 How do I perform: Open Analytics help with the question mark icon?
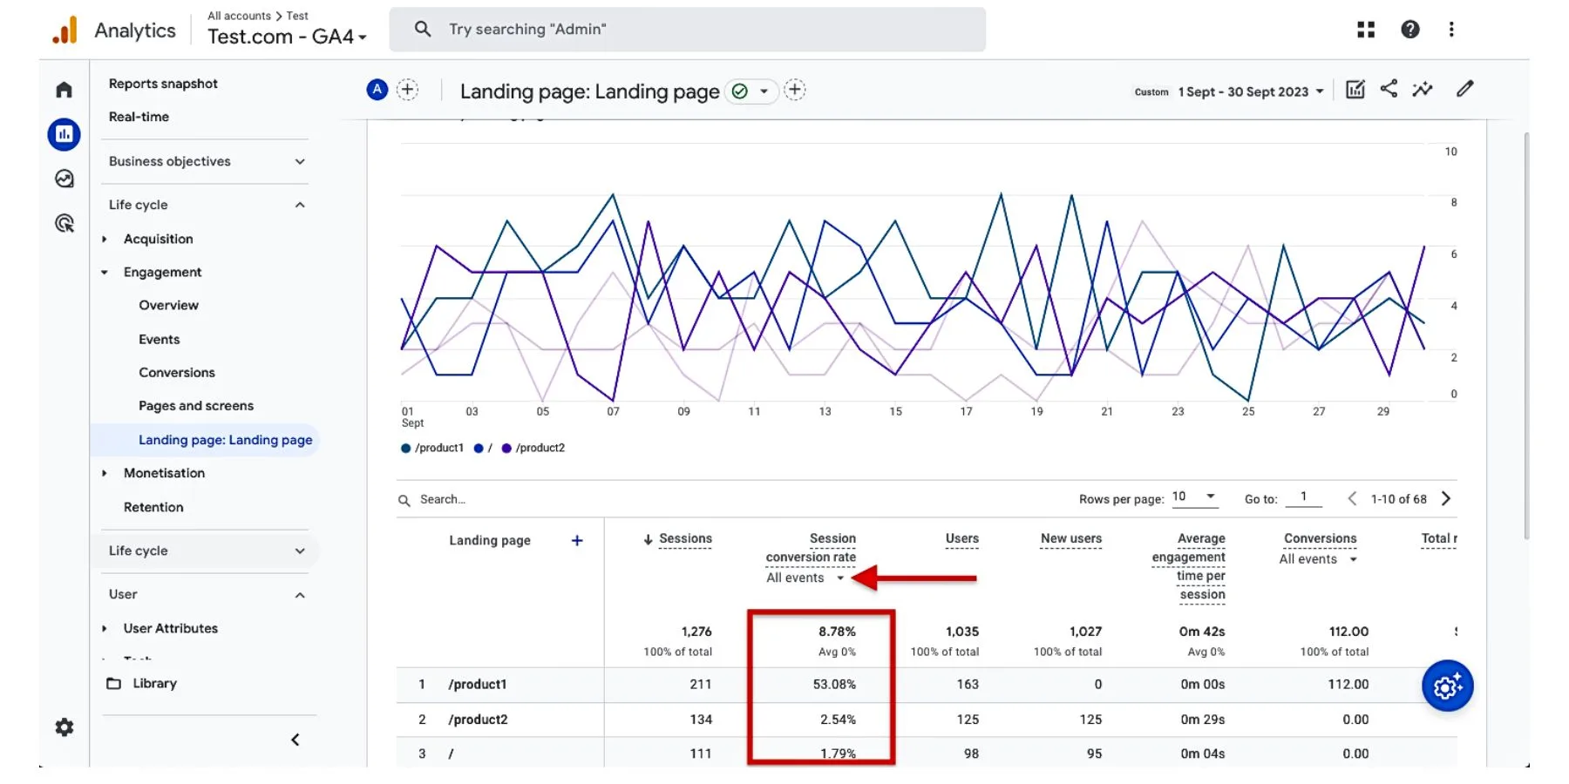(1410, 29)
